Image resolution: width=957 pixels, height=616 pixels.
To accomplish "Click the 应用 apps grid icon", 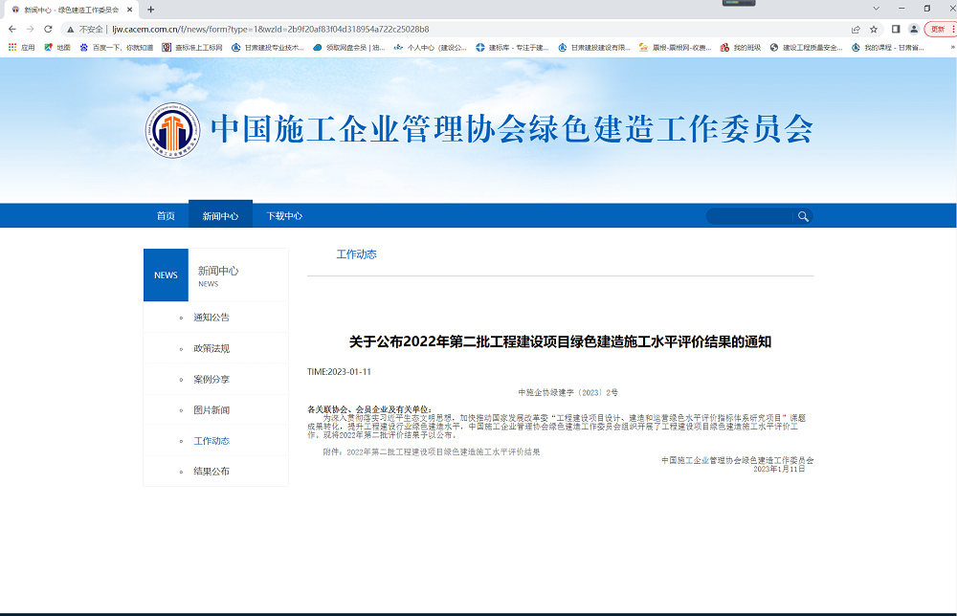I will pos(11,46).
